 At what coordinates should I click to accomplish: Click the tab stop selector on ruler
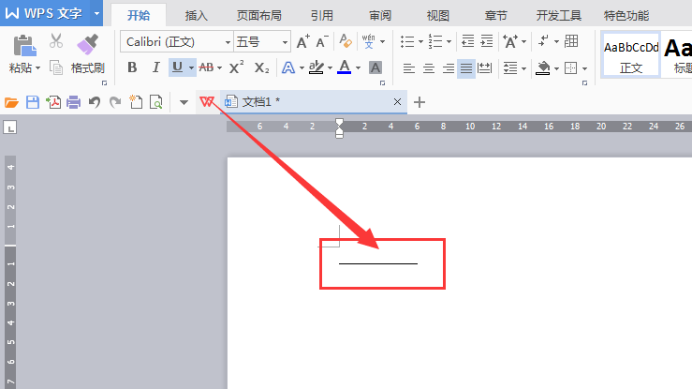[9, 127]
